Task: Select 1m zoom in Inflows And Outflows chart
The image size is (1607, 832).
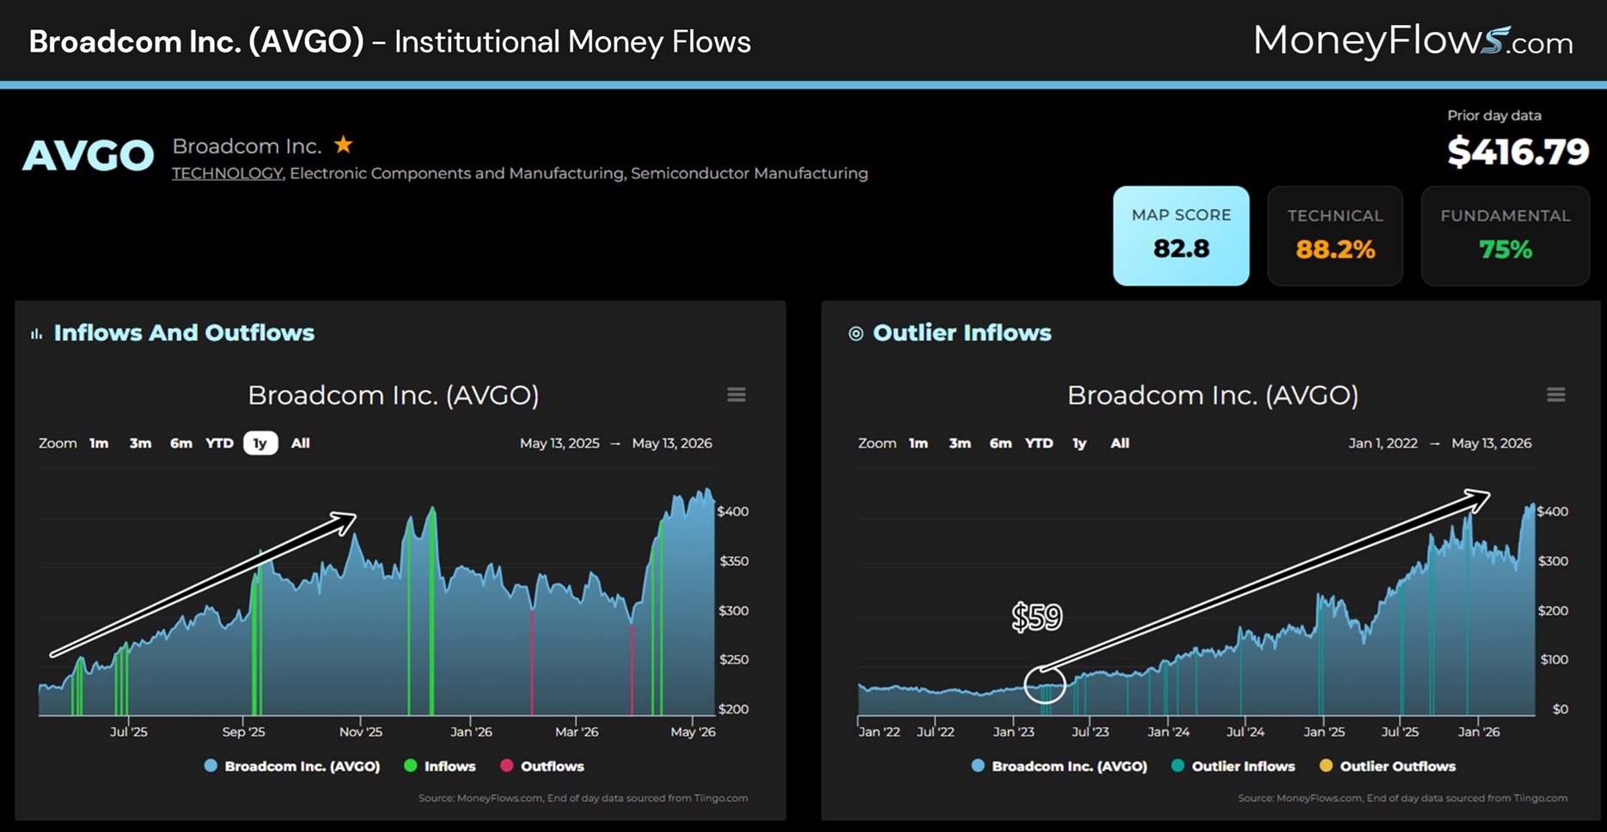Action: (x=99, y=444)
